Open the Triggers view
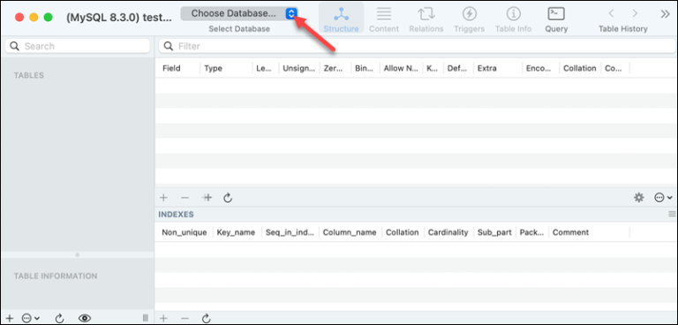This screenshot has width=678, height=325. click(x=469, y=20)
